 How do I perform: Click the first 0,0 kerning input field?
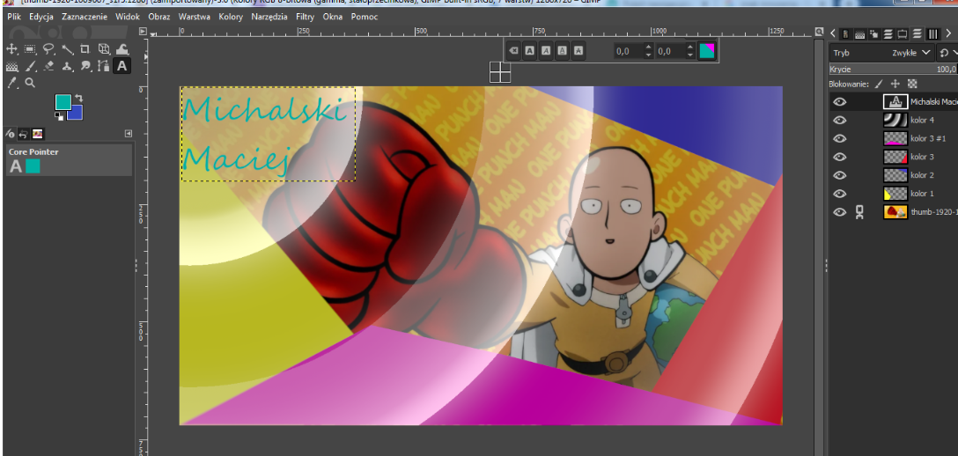pos(628,51)
